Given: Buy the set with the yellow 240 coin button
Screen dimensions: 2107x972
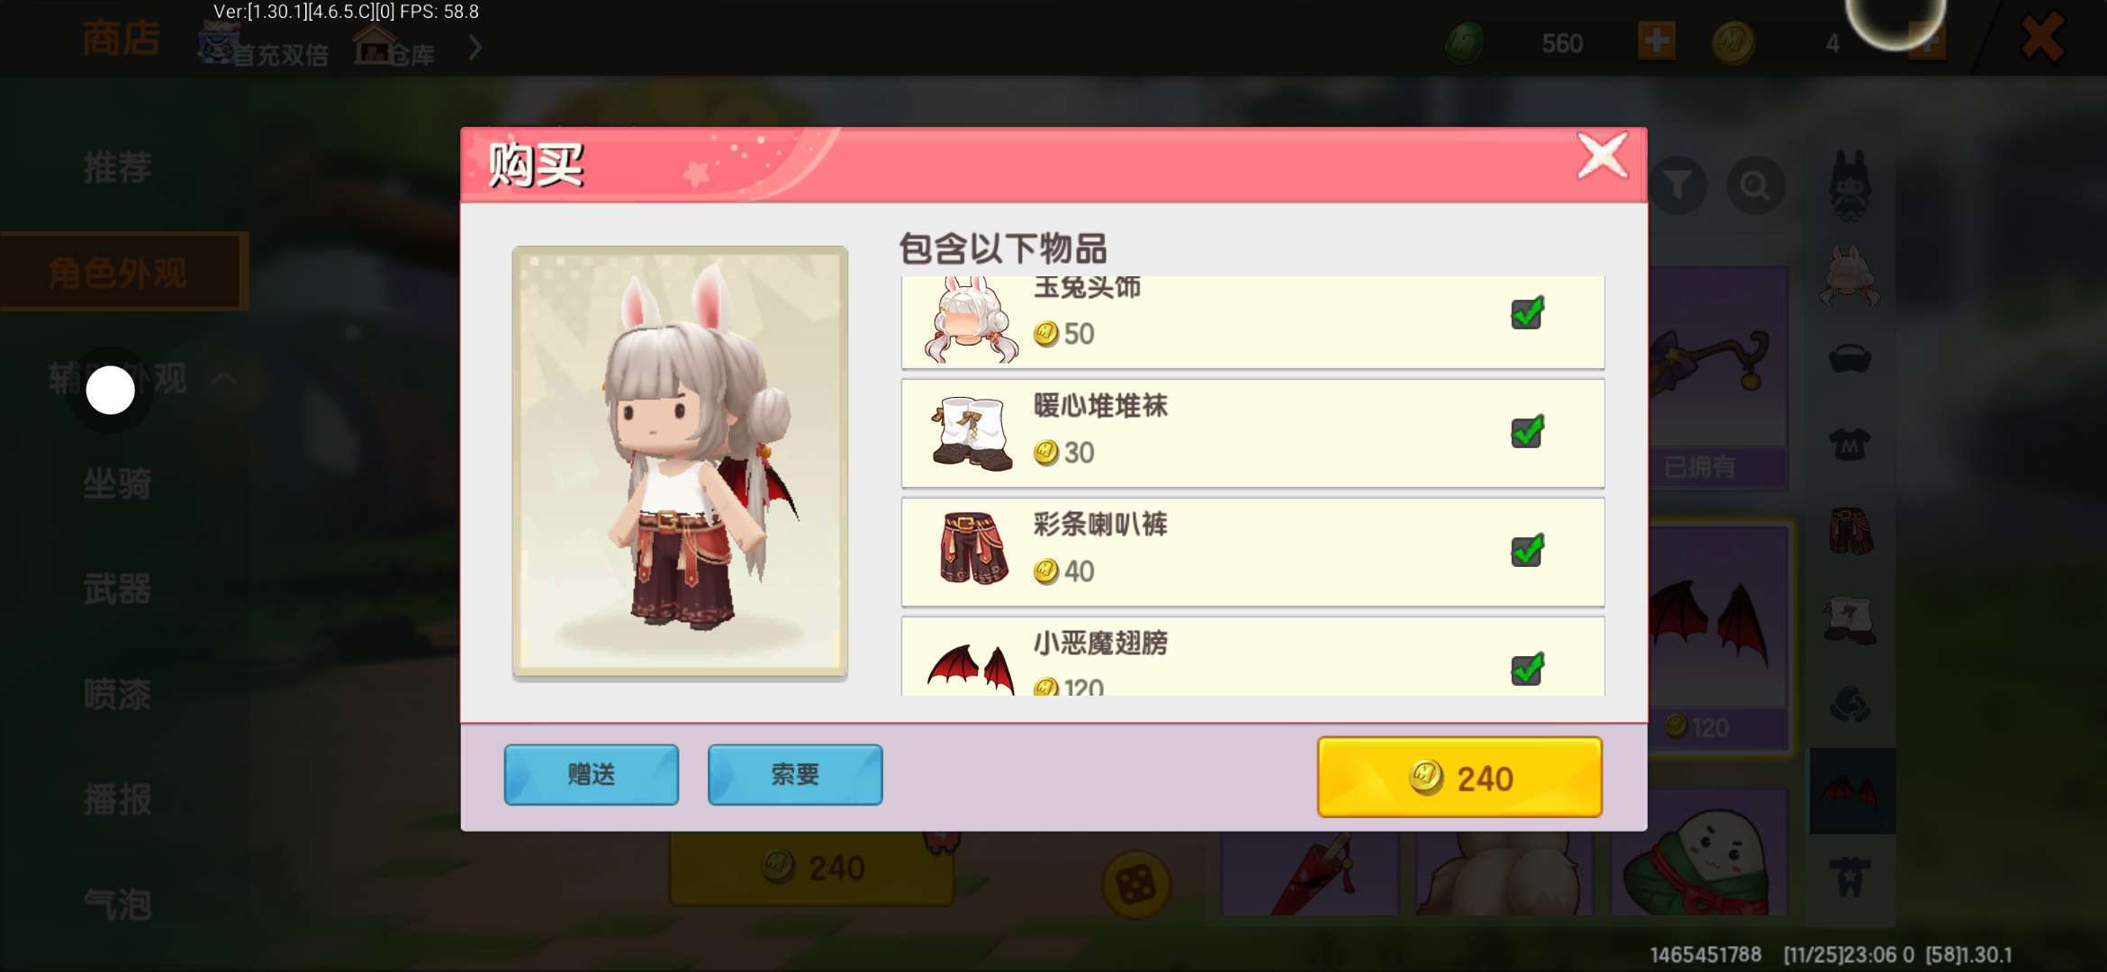Looking at the screenshot, I should pos(1460,778).
